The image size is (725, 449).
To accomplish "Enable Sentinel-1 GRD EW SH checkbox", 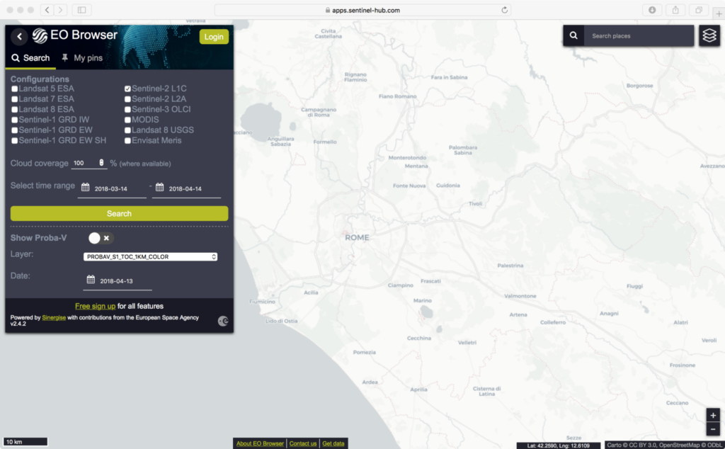I will [x=15, y=140].
